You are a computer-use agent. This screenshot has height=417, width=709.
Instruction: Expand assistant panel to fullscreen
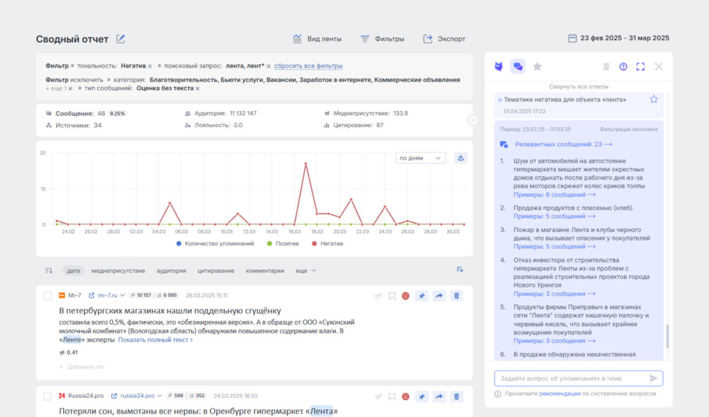click(640, 66)
